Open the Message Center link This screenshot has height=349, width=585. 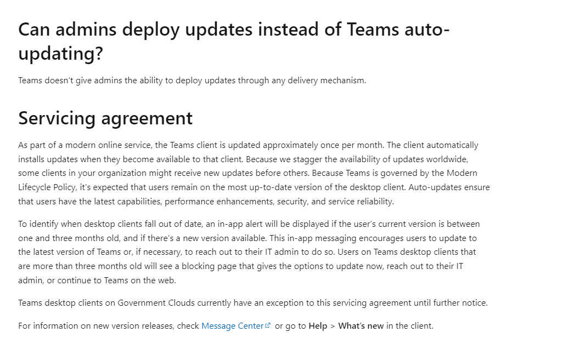233,326
